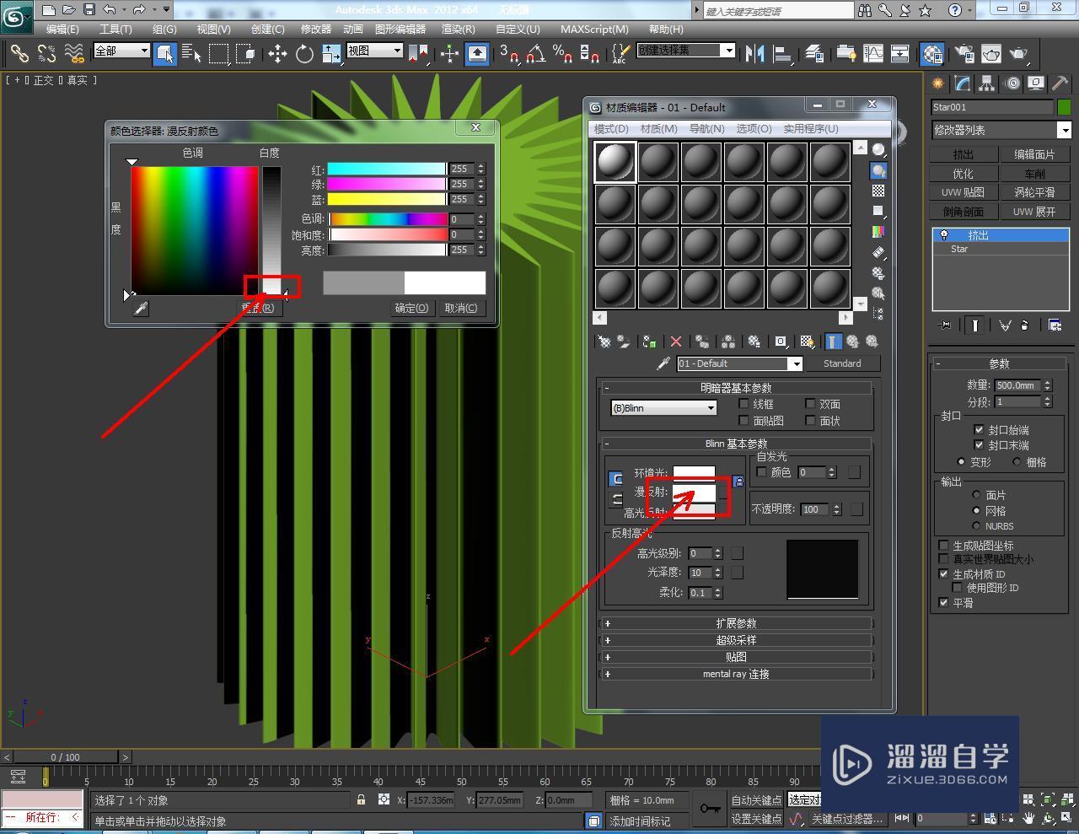Toggle the Angle Snap icon
Image resolution: width=1079 pixels, height=834 pixels.
536,54
